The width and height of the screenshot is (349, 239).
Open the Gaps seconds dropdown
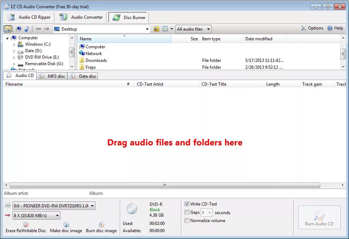(207, 212)
